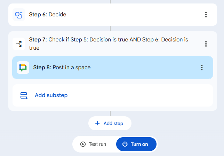224x156 pixels.
Task: Click the branch condition icon in Step 7
Action: tap(18, 44)
